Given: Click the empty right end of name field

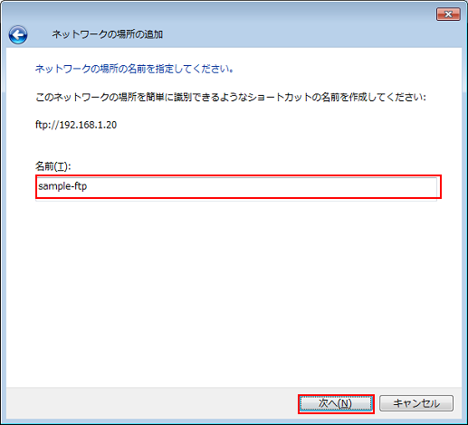Looking at the screenshot, I should [x=392, y=186].
